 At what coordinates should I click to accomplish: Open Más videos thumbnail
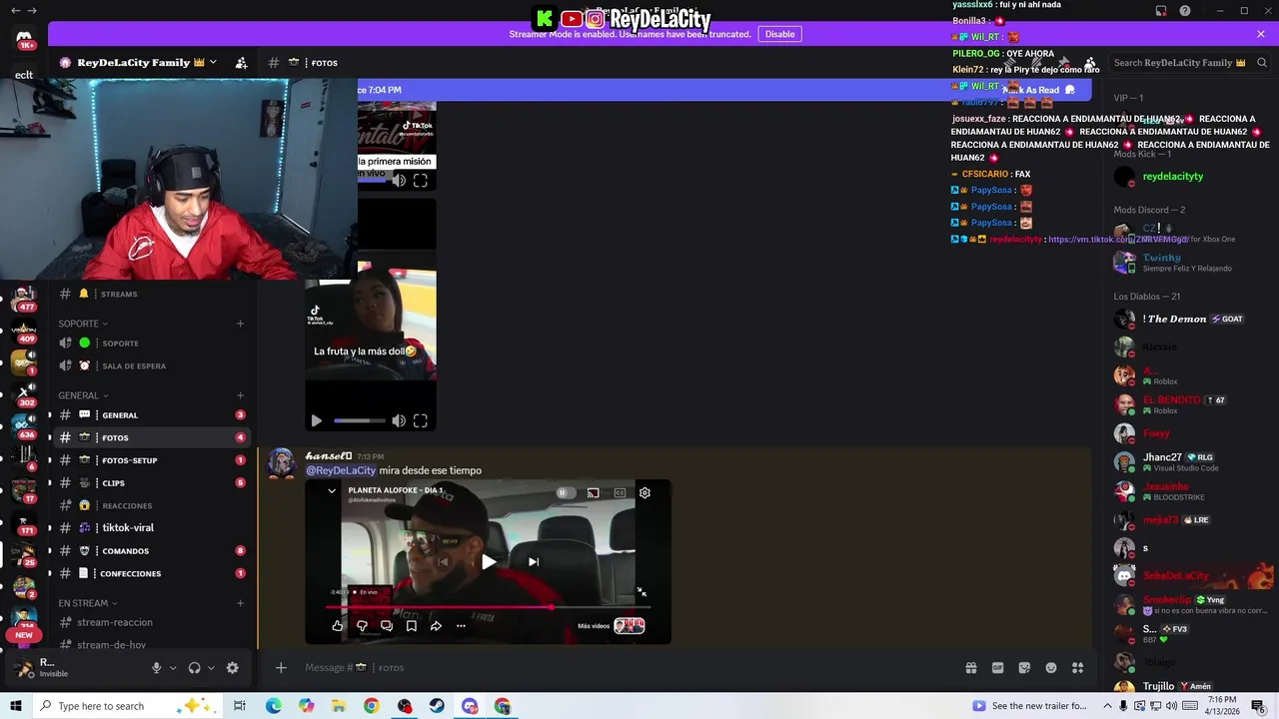click(630, 626)
